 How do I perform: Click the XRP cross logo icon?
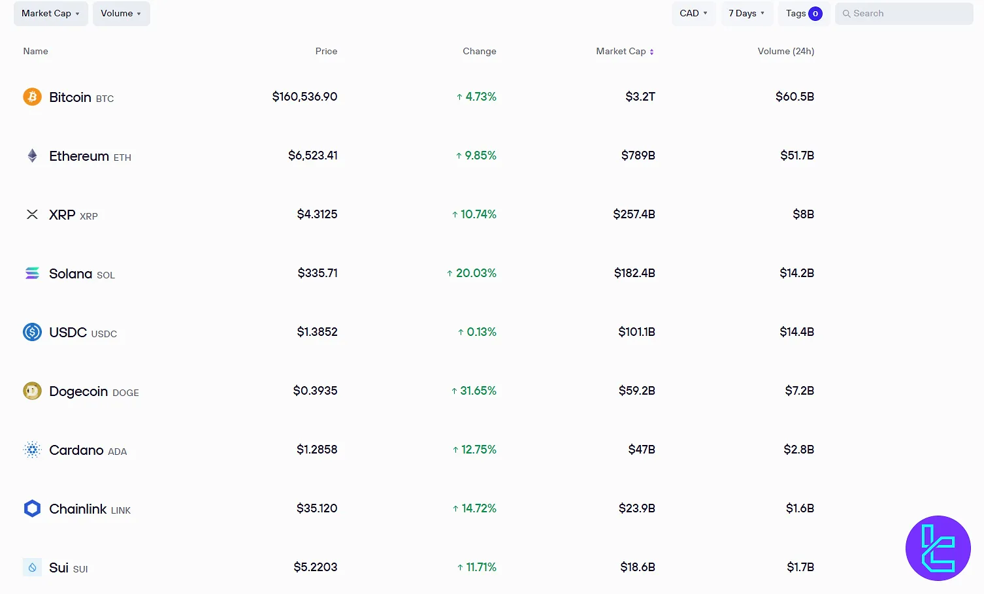pos(32,214)
